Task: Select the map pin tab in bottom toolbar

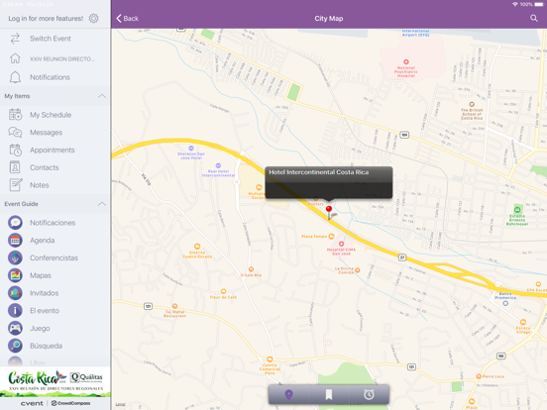Action: (288, 395)
